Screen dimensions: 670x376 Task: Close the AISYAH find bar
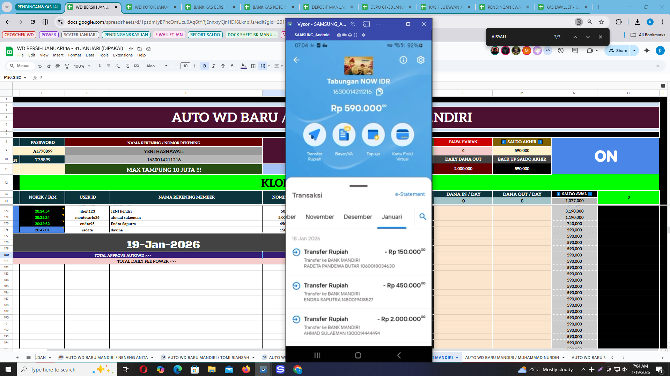coord(601,37)
